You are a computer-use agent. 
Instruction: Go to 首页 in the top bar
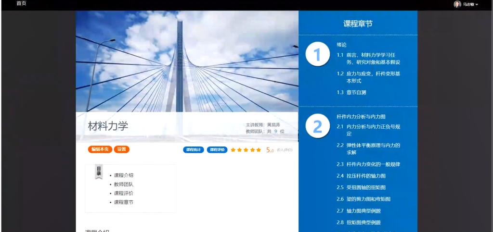(21, 3)
